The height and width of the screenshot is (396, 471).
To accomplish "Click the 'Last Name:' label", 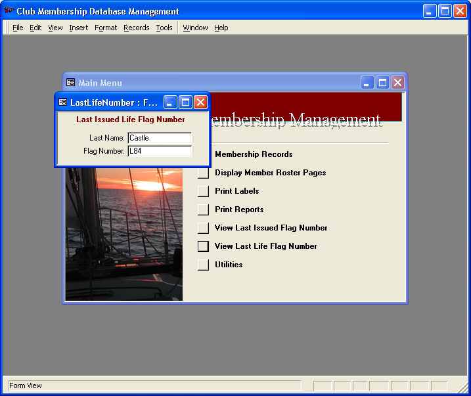I will 107,138.
